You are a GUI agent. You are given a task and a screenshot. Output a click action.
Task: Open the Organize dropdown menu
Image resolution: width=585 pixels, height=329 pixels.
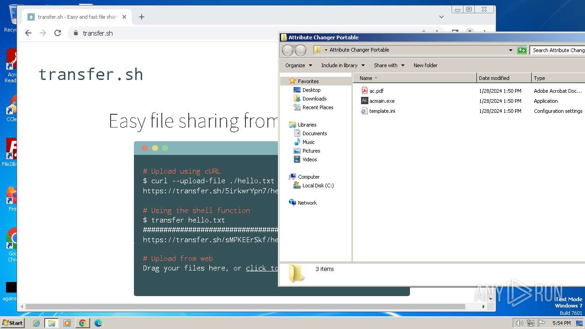coord(298,65)
